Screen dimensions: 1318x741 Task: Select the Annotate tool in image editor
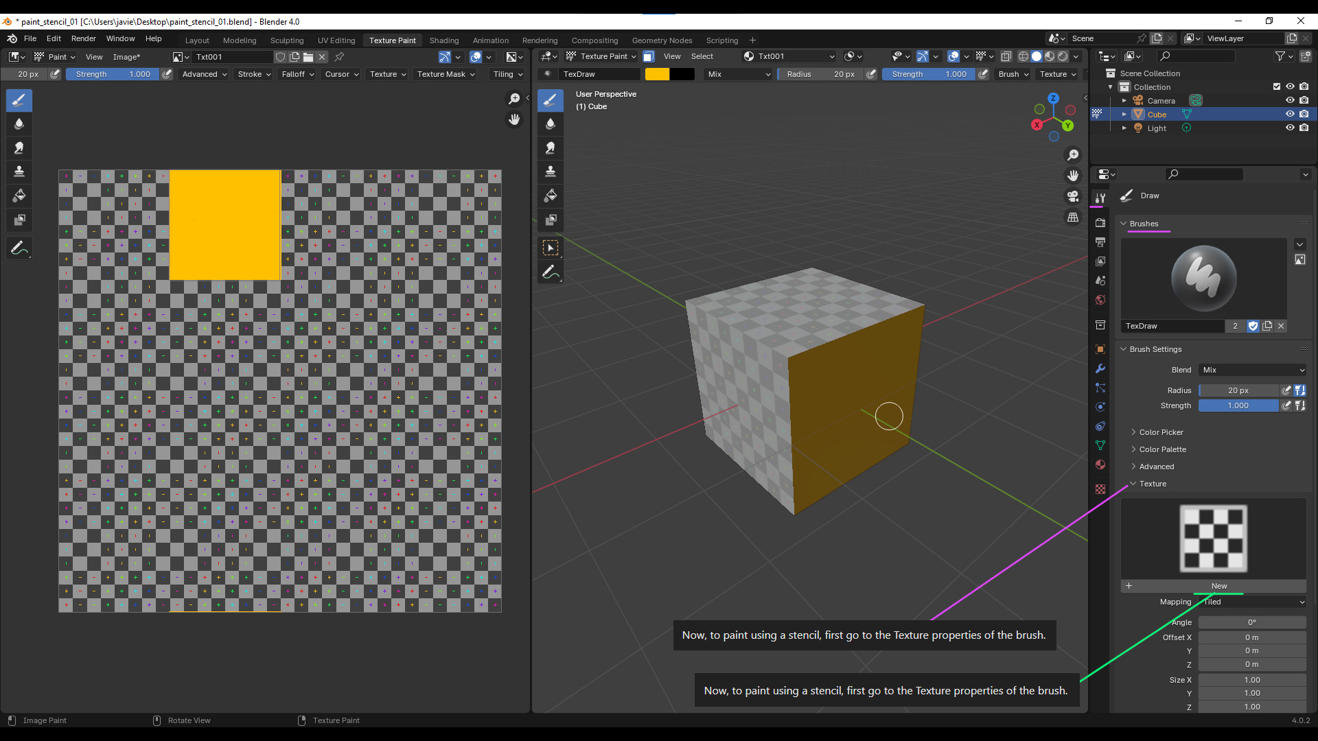pyautogui.click(x=19, y=248)
